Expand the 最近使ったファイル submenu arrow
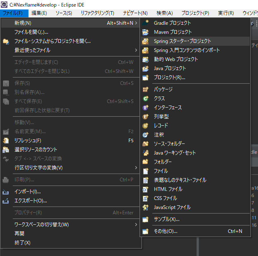This screenshot has height=256, width=258. [x=136, y=50]
